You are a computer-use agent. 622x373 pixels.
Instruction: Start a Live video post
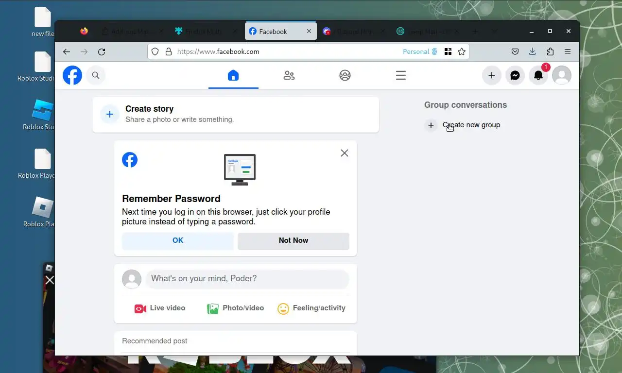(160, 308)
